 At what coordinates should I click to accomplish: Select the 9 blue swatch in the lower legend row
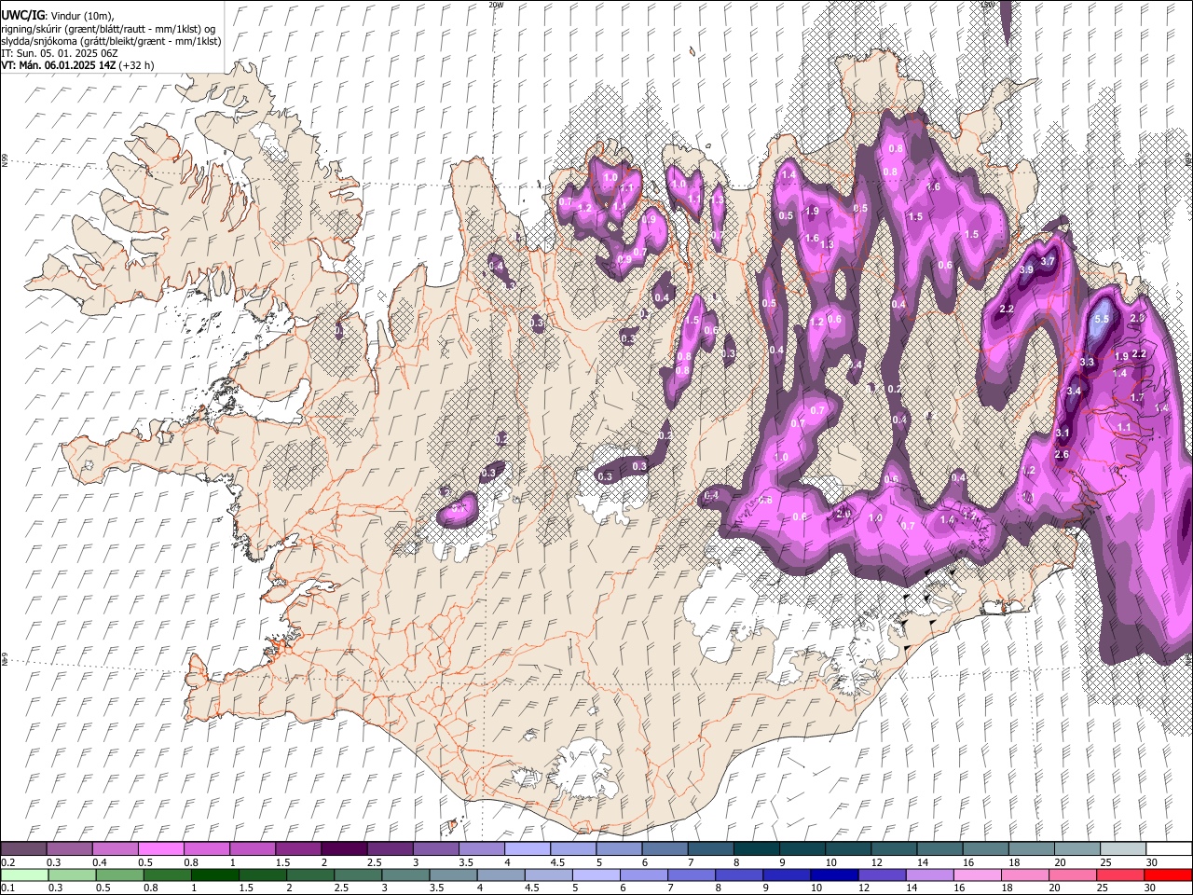point(788,875)
